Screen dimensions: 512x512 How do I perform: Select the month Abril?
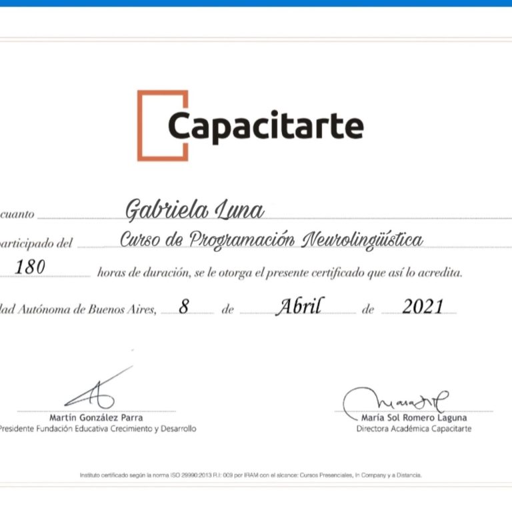click(x=300, y=306)
